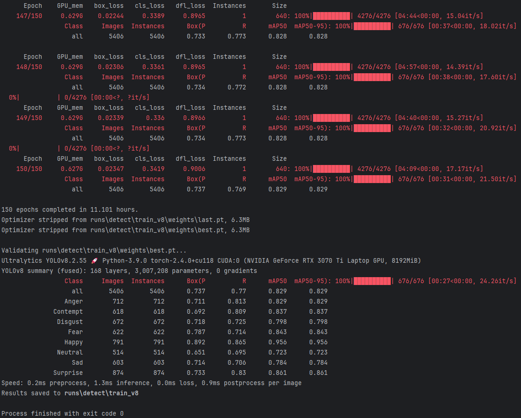Click the text "Ultralytics YOLOv8.2.55"

pyautogui.click(x=44, y=261)
